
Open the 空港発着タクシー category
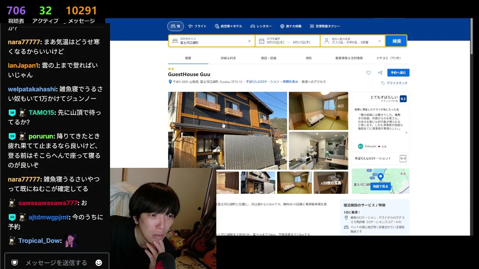click(325, 26)
